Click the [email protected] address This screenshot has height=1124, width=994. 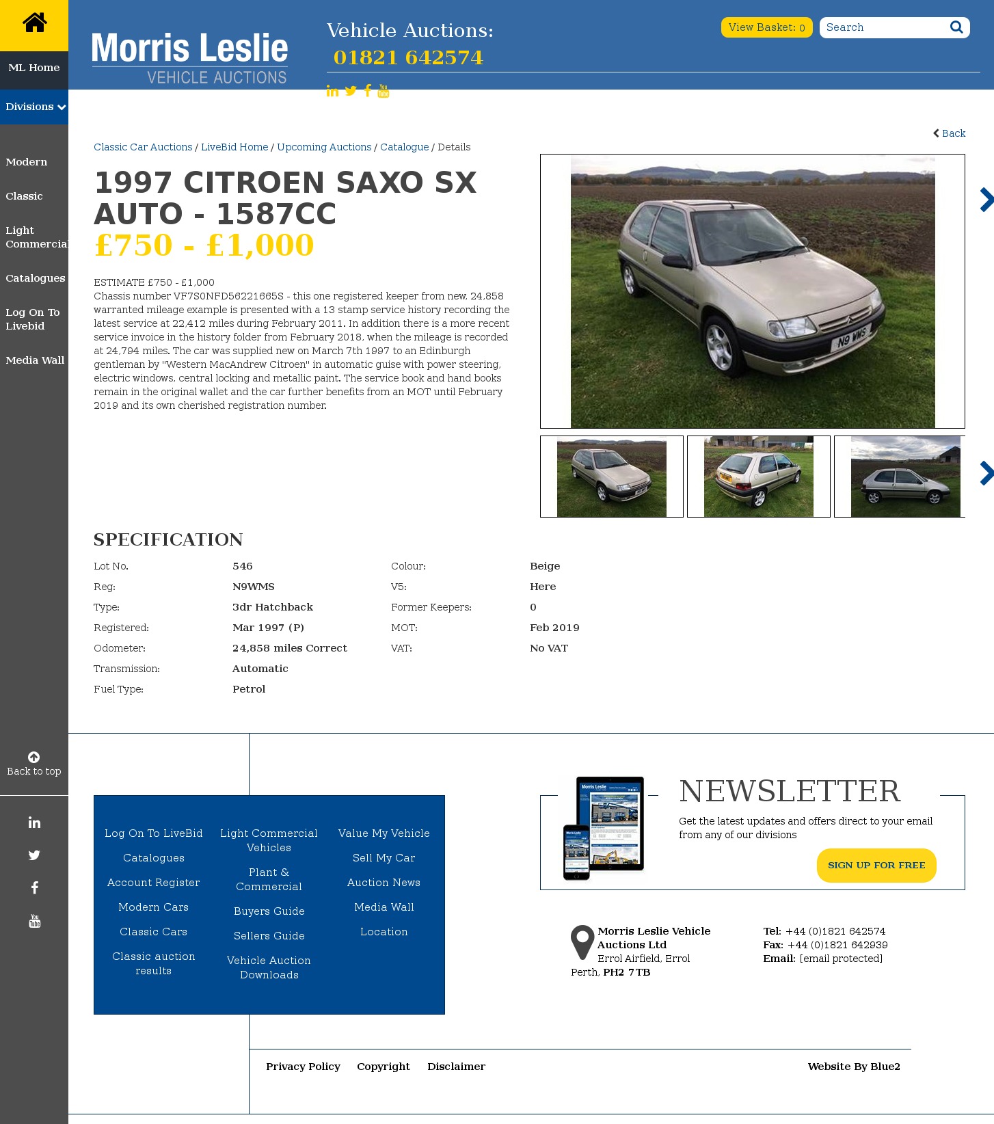[841, 959]
